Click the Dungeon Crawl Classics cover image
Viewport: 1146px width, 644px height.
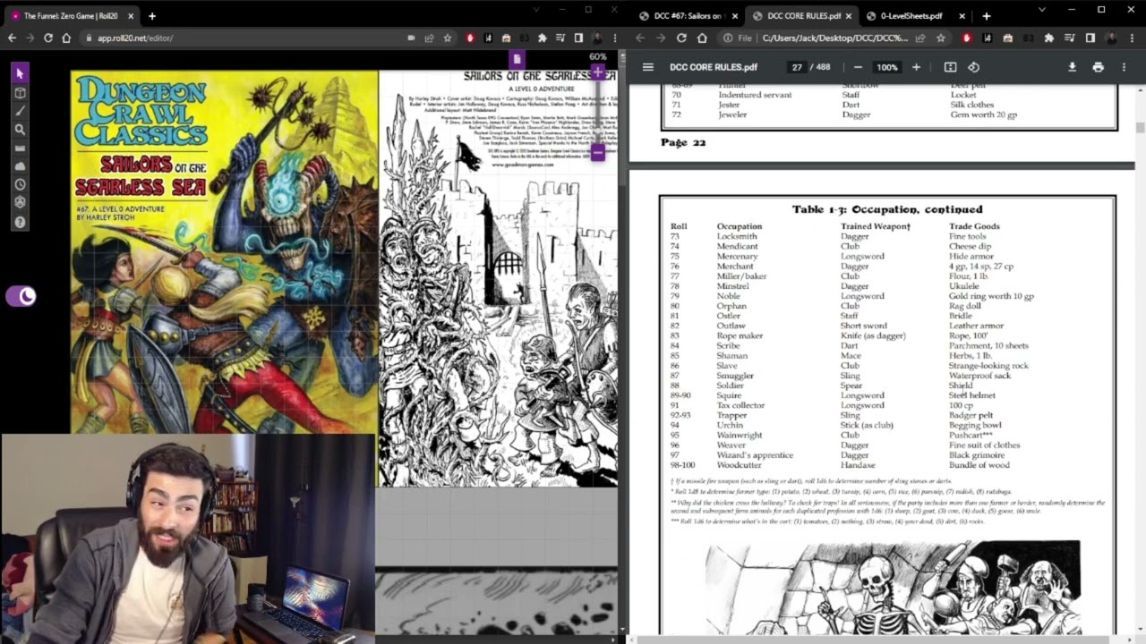(x=224, y=252)
